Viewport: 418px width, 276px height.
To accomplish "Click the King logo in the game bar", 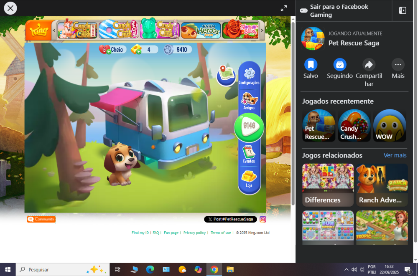I will (x=38, y=30).
